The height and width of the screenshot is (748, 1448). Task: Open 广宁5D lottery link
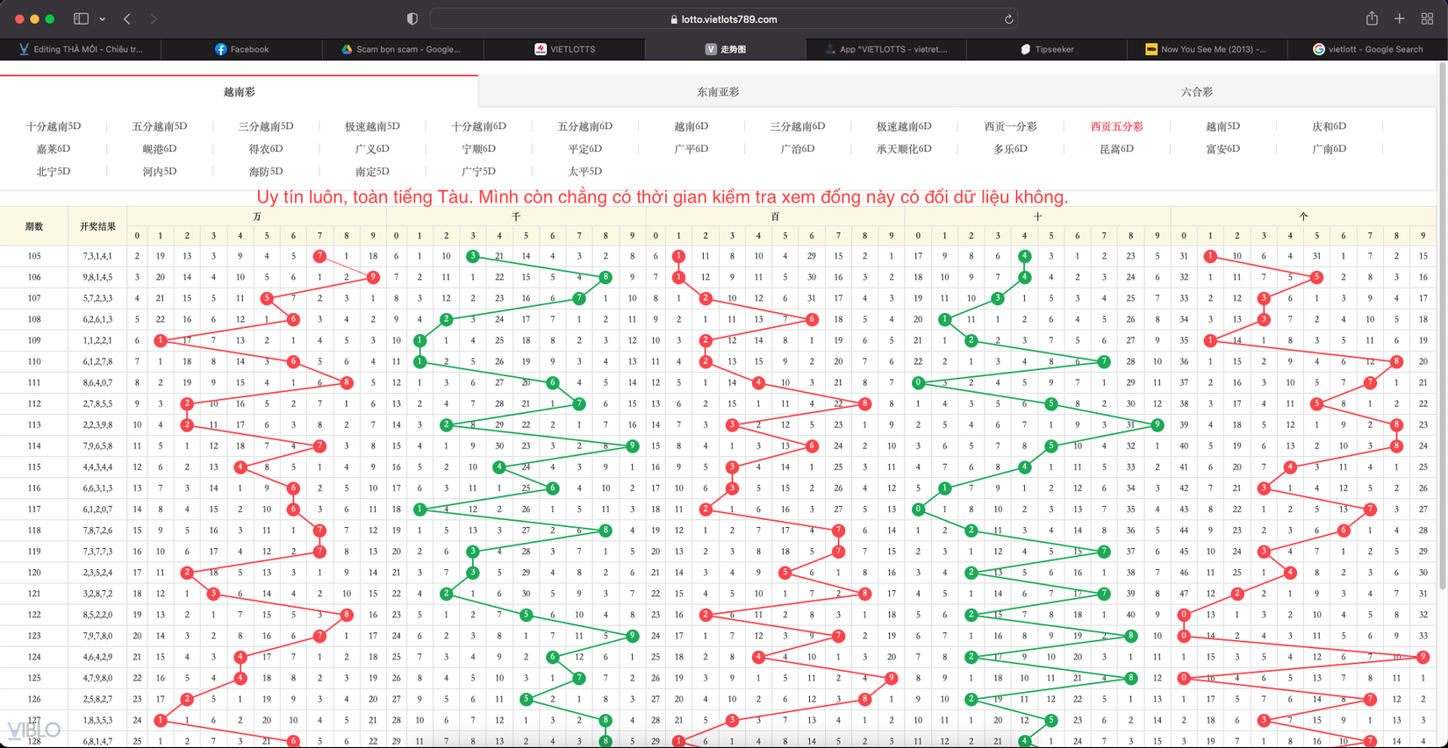pyautogui.click(x=478, y=172)
